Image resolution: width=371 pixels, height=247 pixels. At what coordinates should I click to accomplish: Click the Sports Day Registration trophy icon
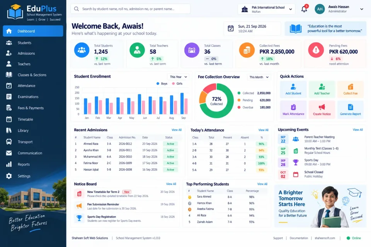pos(79,218)
